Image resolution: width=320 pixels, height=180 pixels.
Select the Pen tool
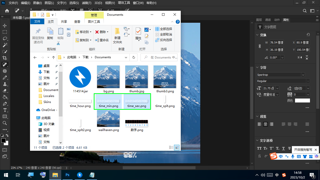point(5,104)
